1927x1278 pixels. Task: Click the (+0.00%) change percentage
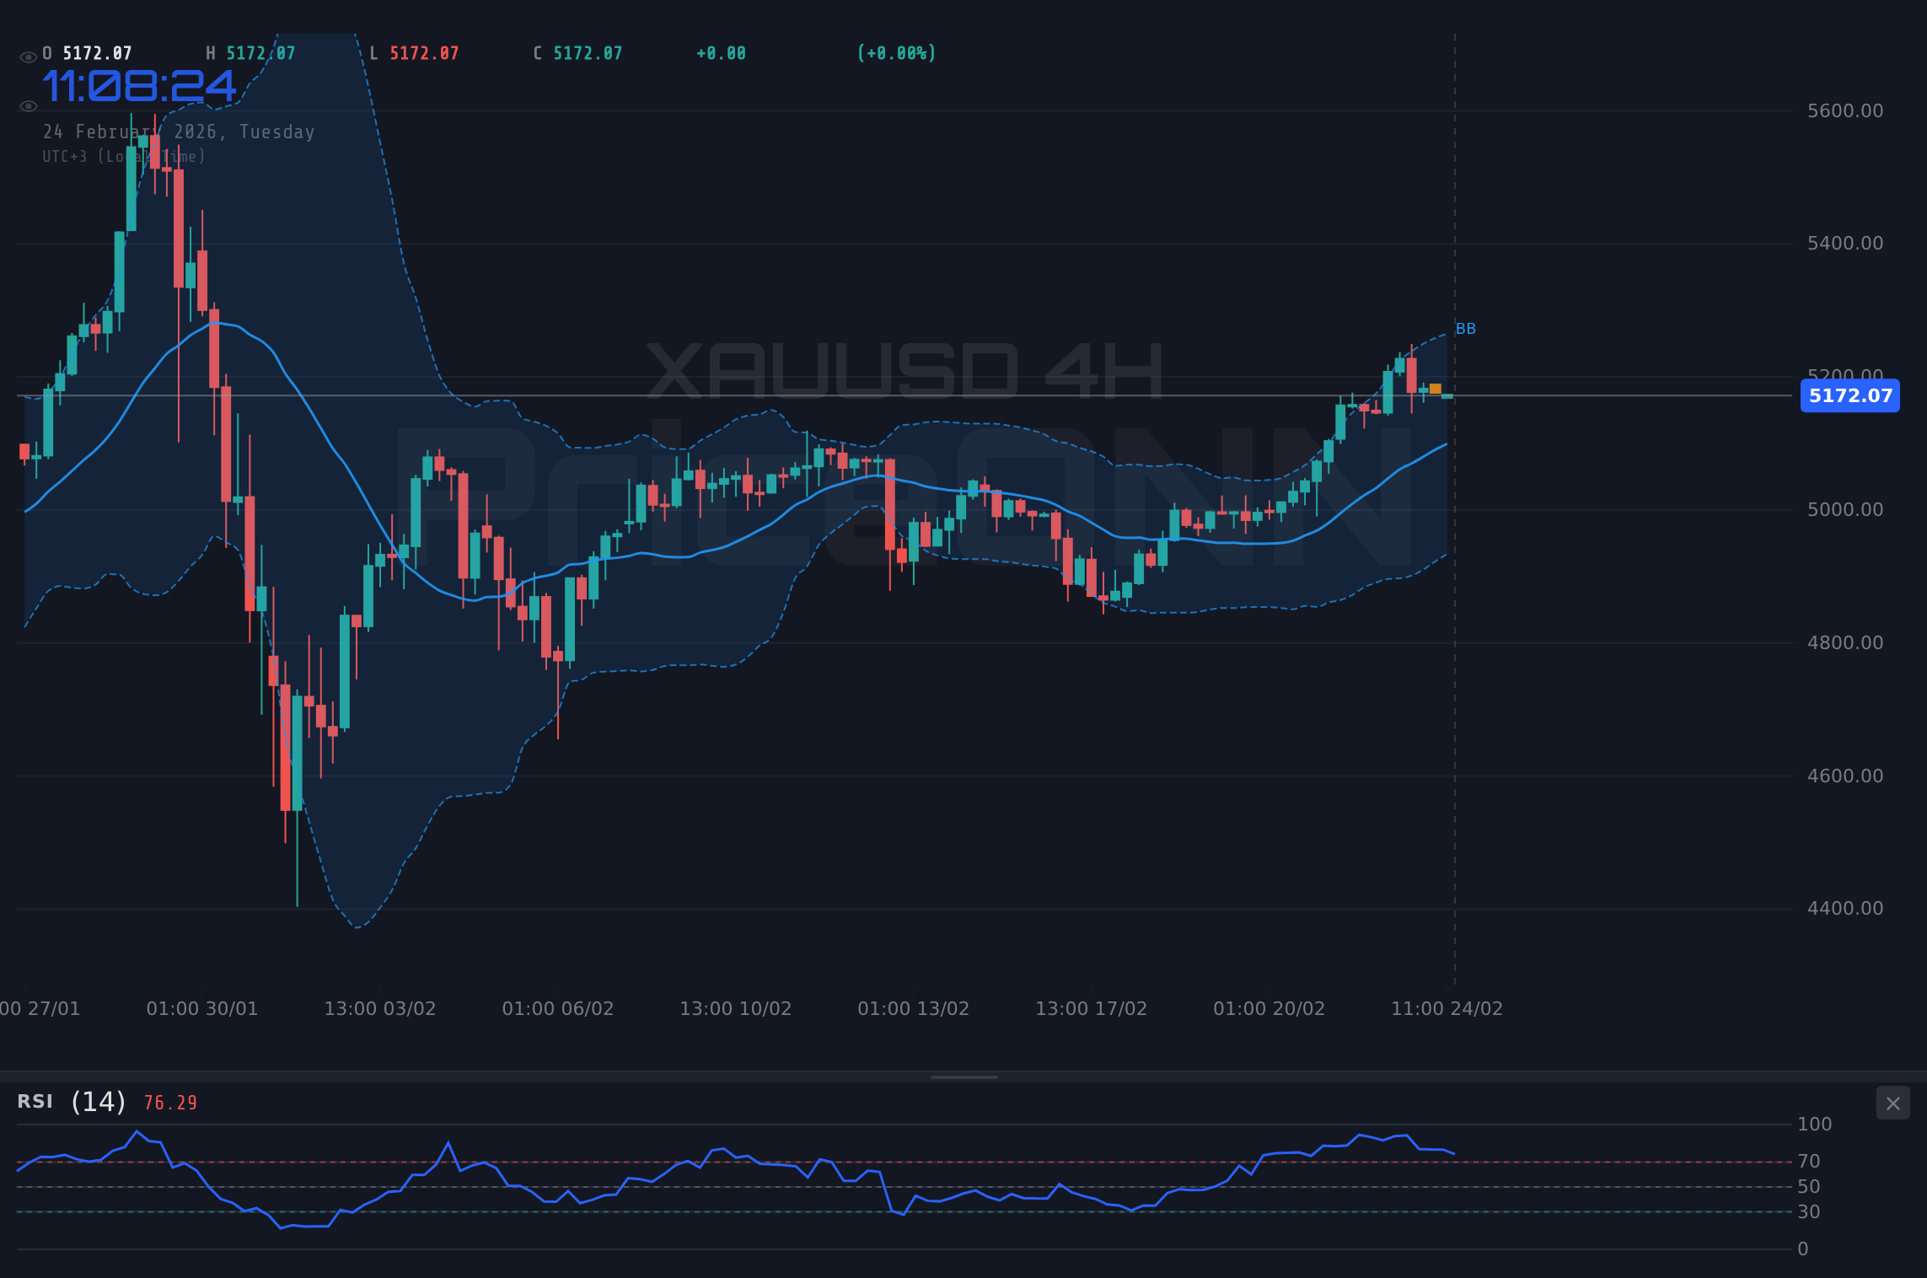coord(896,52)
